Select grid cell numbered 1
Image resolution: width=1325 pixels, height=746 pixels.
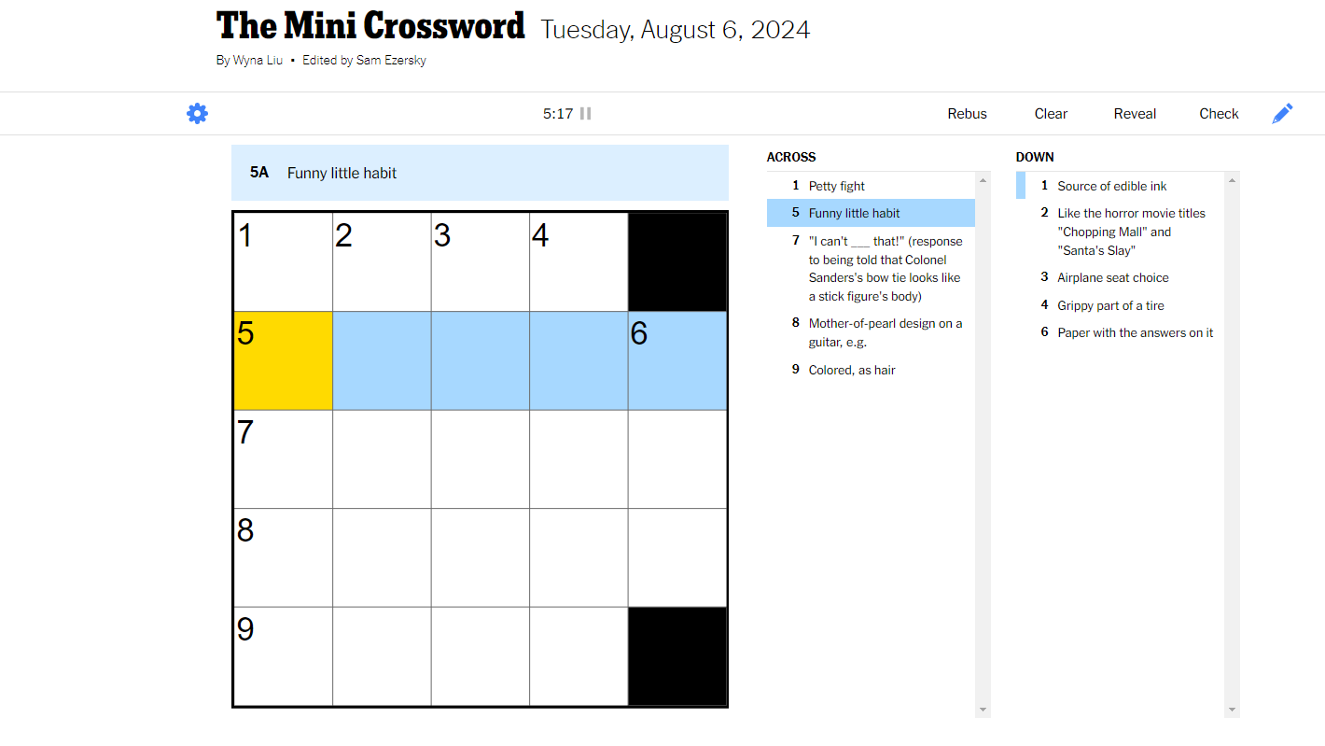(282, 261)
